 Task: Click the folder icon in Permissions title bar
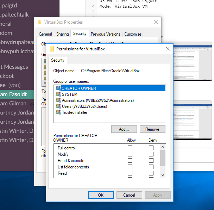pyautogui.click(x=52, y=49)
